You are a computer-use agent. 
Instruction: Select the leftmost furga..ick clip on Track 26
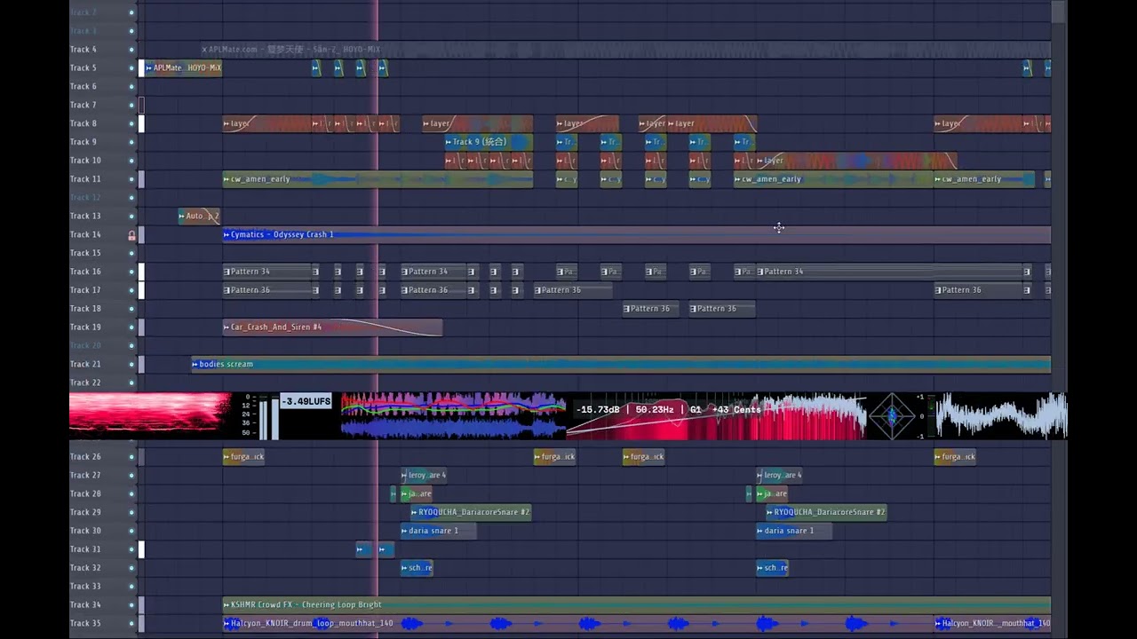(x=243, y=457)
